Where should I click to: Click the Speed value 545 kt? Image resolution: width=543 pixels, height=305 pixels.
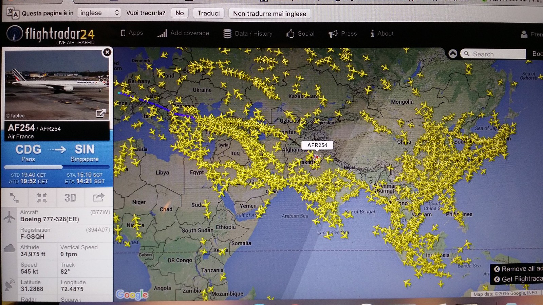[x=30, y=271]
